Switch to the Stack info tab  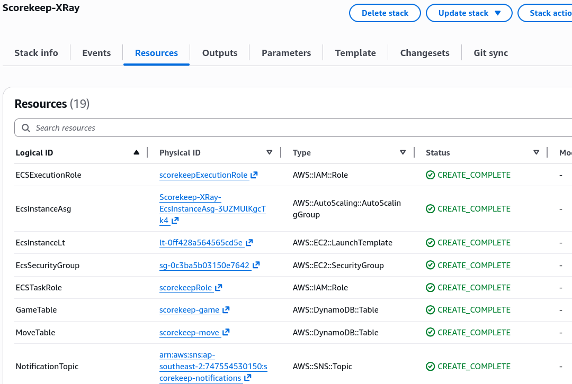(36, 53)
